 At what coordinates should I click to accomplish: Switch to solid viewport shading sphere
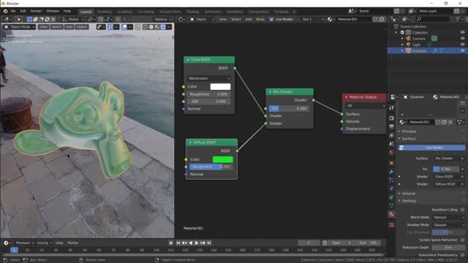(151, 27)
